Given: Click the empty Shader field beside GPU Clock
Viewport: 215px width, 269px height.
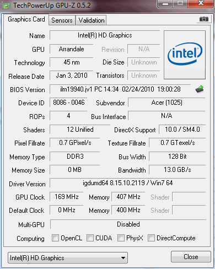Looking at the screenshot, I should [x=189, y=197].
